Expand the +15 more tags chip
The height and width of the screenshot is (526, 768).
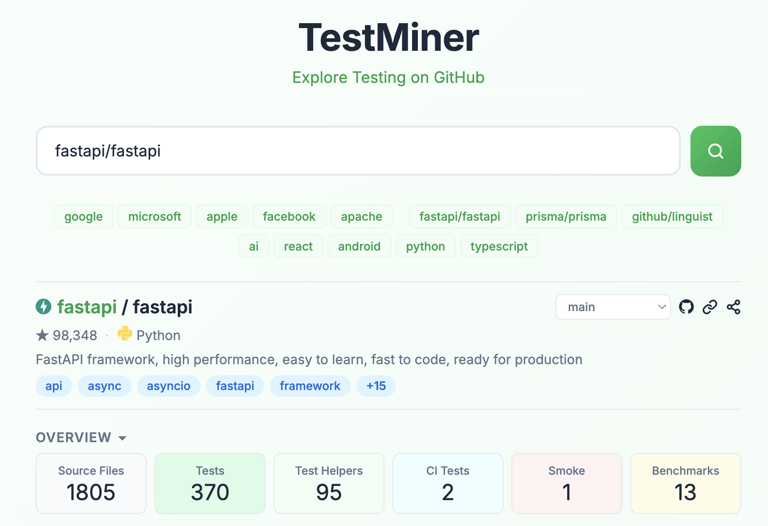376,386
